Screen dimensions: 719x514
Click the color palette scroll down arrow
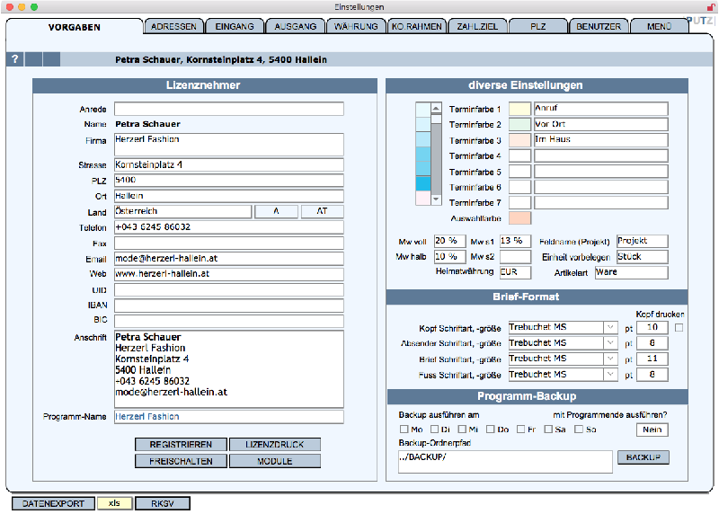pos(437,199)
